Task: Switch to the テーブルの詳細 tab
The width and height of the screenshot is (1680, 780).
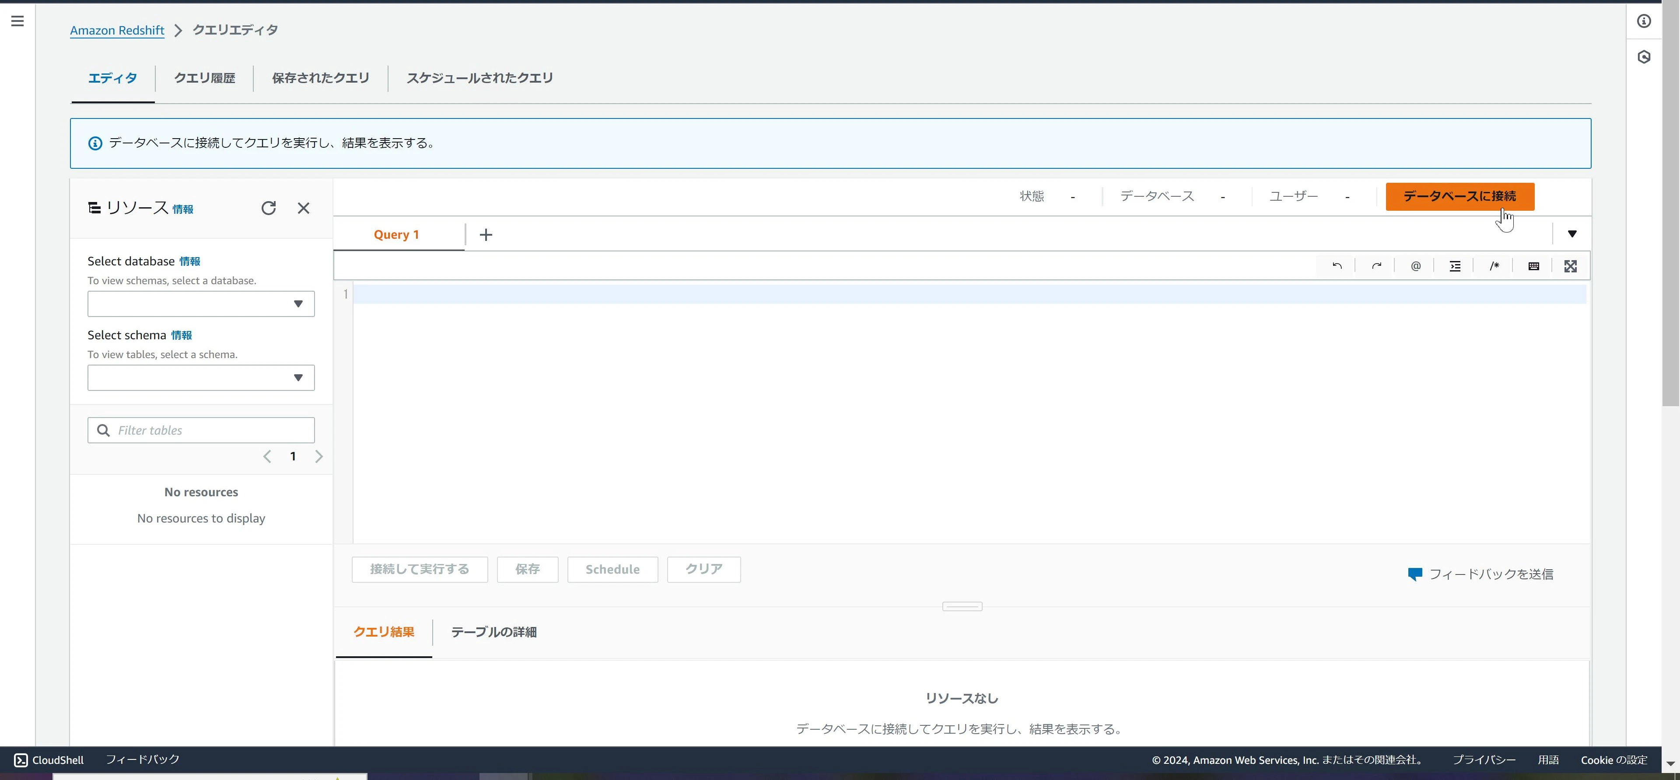Action: coord(493,632)
